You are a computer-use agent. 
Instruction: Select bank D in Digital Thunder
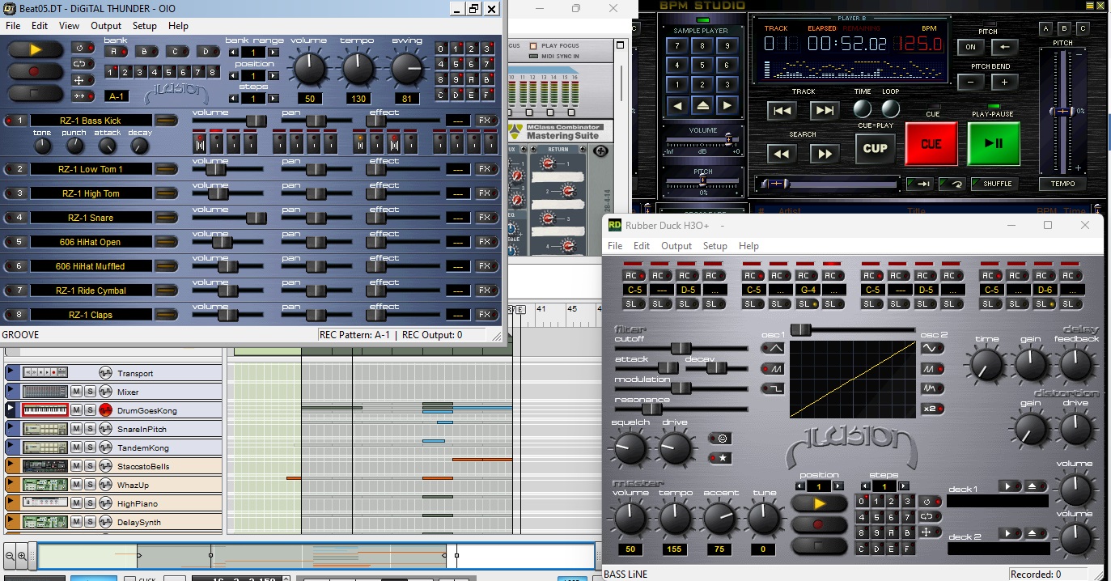coord(207,52)
